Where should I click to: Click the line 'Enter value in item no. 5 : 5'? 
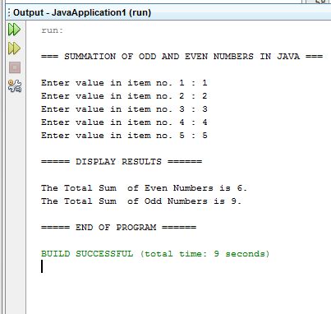124,136
